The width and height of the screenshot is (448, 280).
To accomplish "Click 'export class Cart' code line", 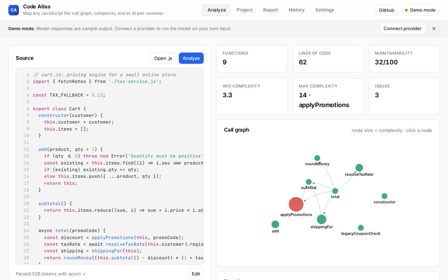I will pos(59,108).
